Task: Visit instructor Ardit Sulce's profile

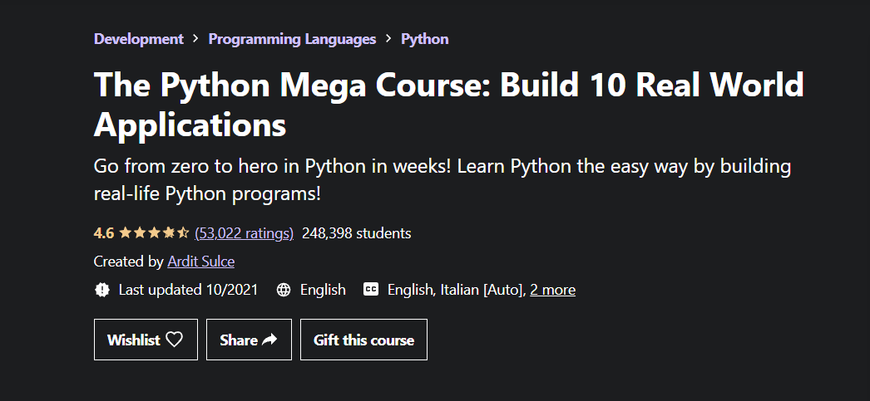Action: [200, 262]
